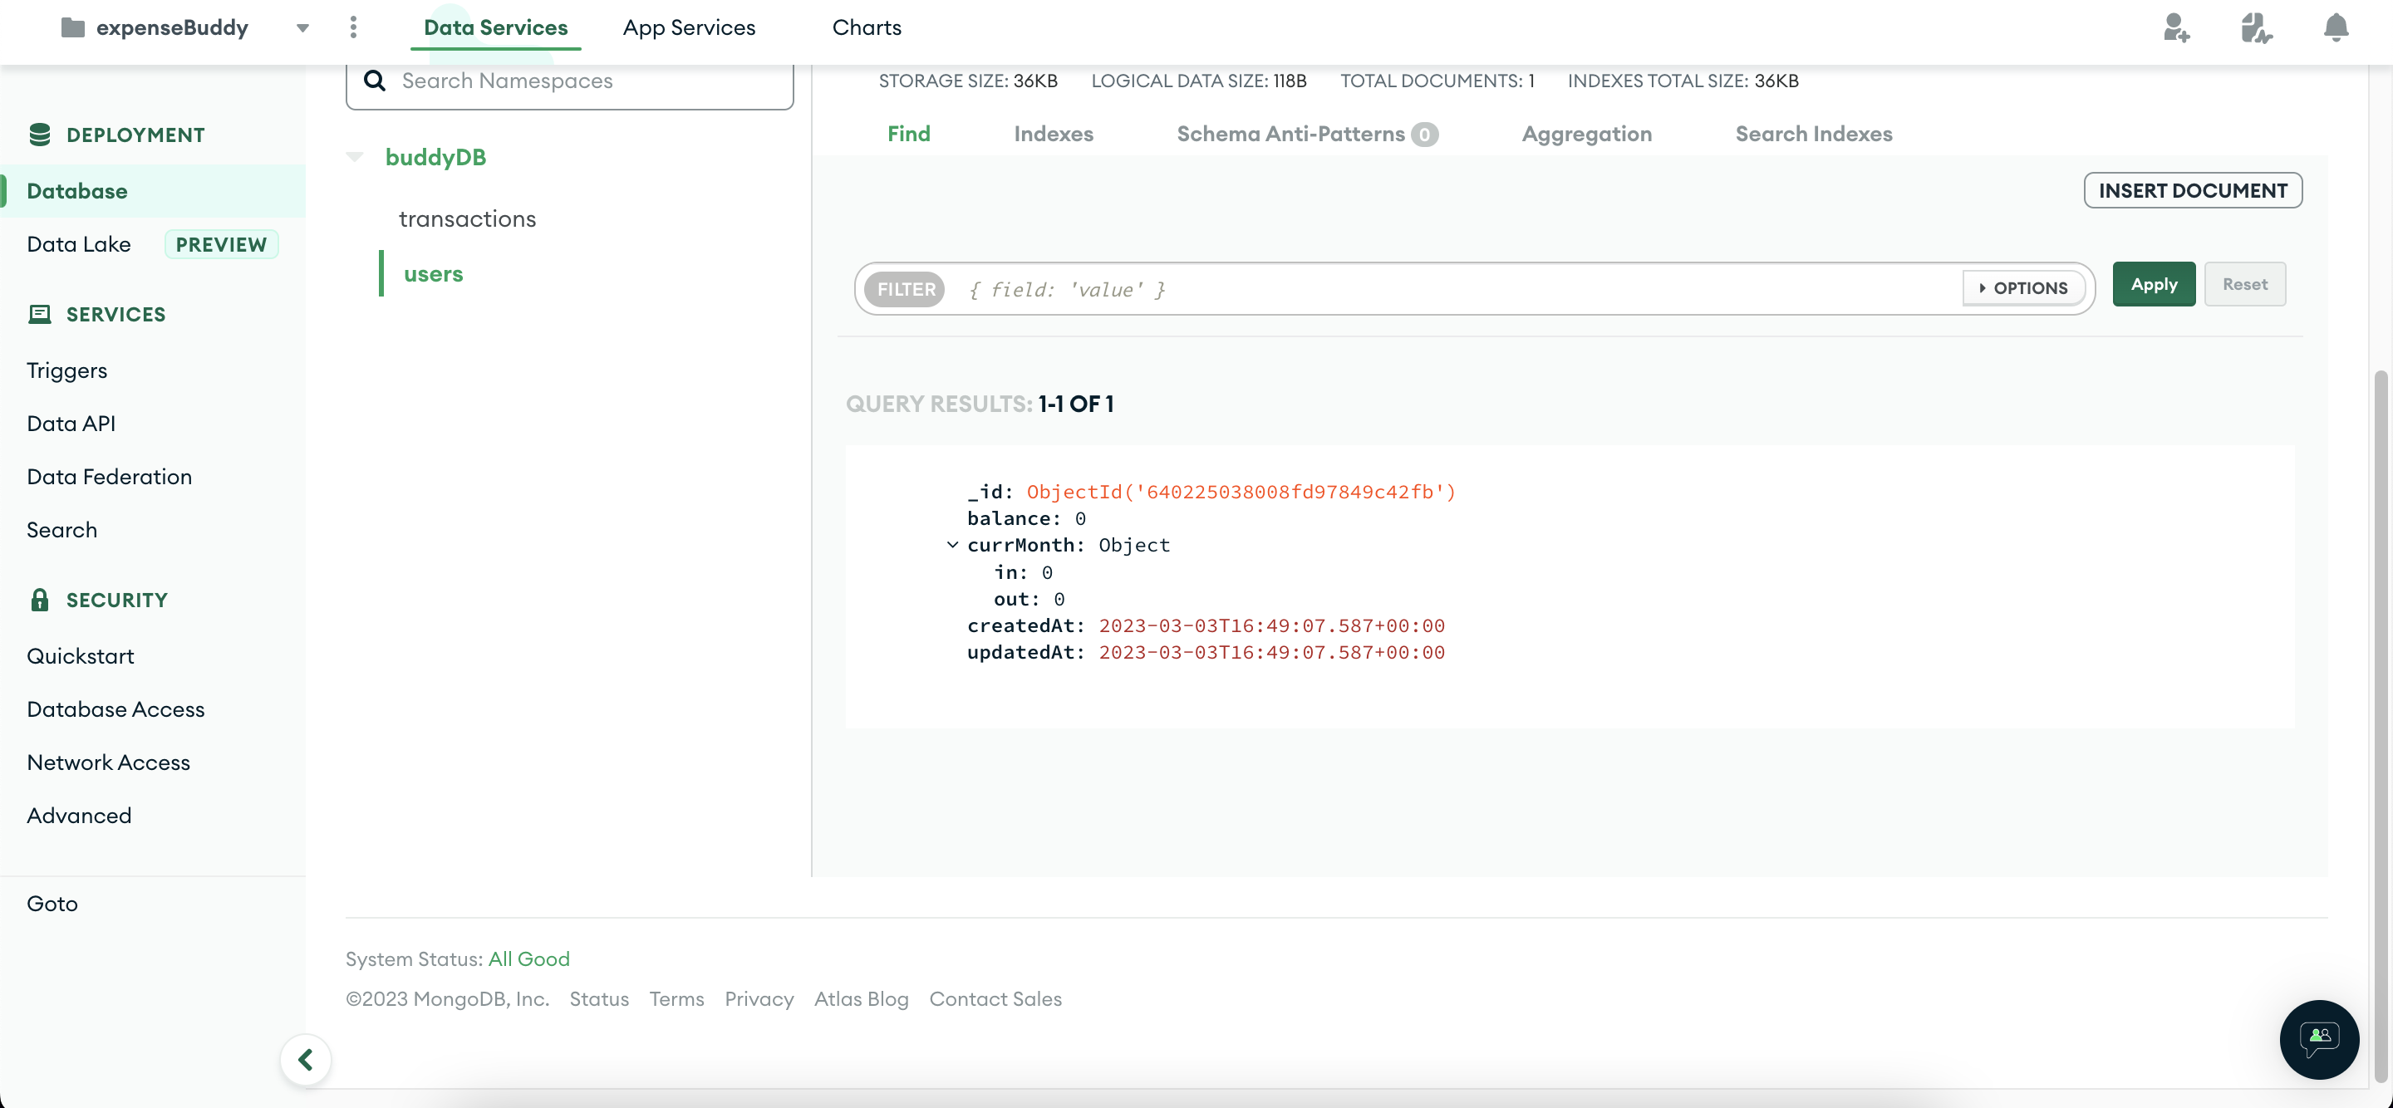
Task: Click the balance field value 0
Action: coord(1079,518)
